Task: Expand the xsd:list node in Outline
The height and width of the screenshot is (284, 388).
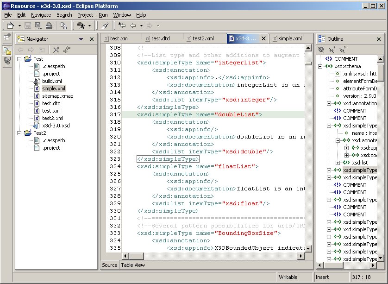Action: [x=338, y=163]
